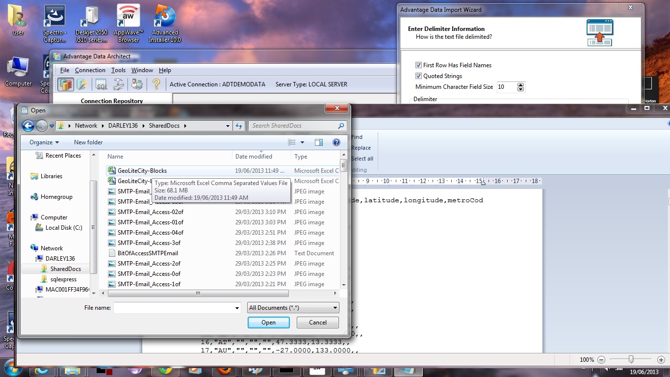Viewport: 670px width, 377px height.
Task: Expand the Organize dropdown menu
Action: [44, 142]
